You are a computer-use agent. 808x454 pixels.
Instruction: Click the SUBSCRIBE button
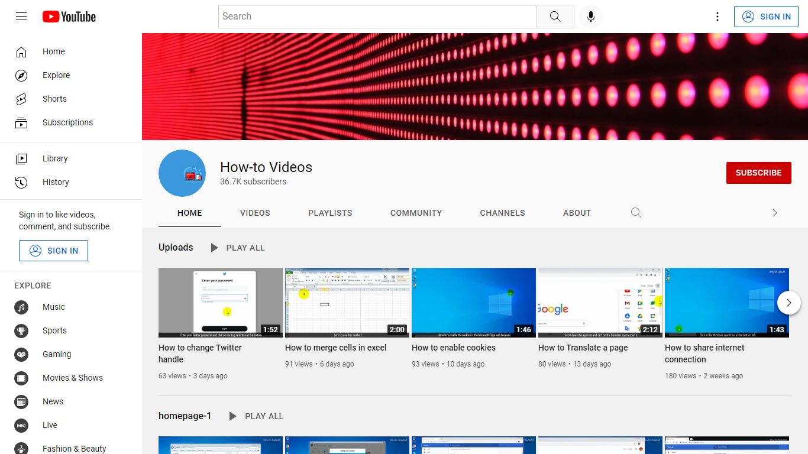[x=759, y=173]
